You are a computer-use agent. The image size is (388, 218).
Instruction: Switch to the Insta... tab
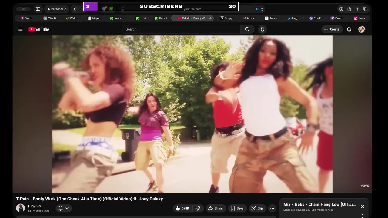[x=361, y=18]
